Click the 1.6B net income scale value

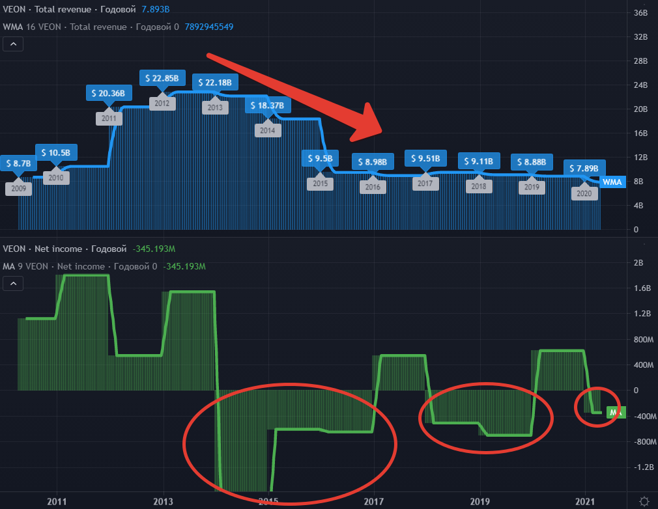642,288
